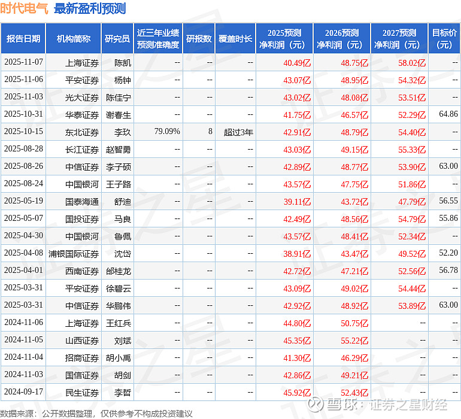Select the 2025预测净利润 column header
This screenshot has width=461, height=419.
pos(284,38)
